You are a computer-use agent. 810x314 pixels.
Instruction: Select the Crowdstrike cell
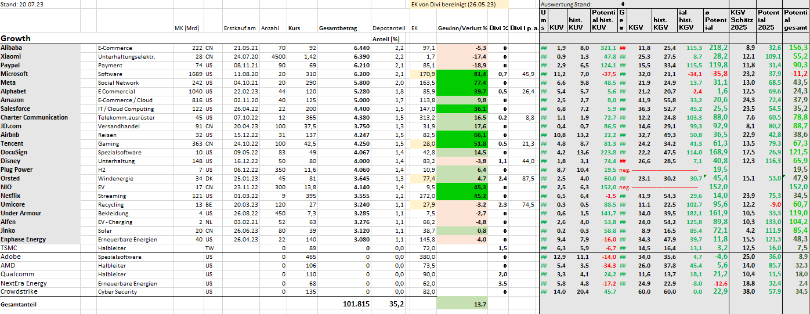point(40,291)
